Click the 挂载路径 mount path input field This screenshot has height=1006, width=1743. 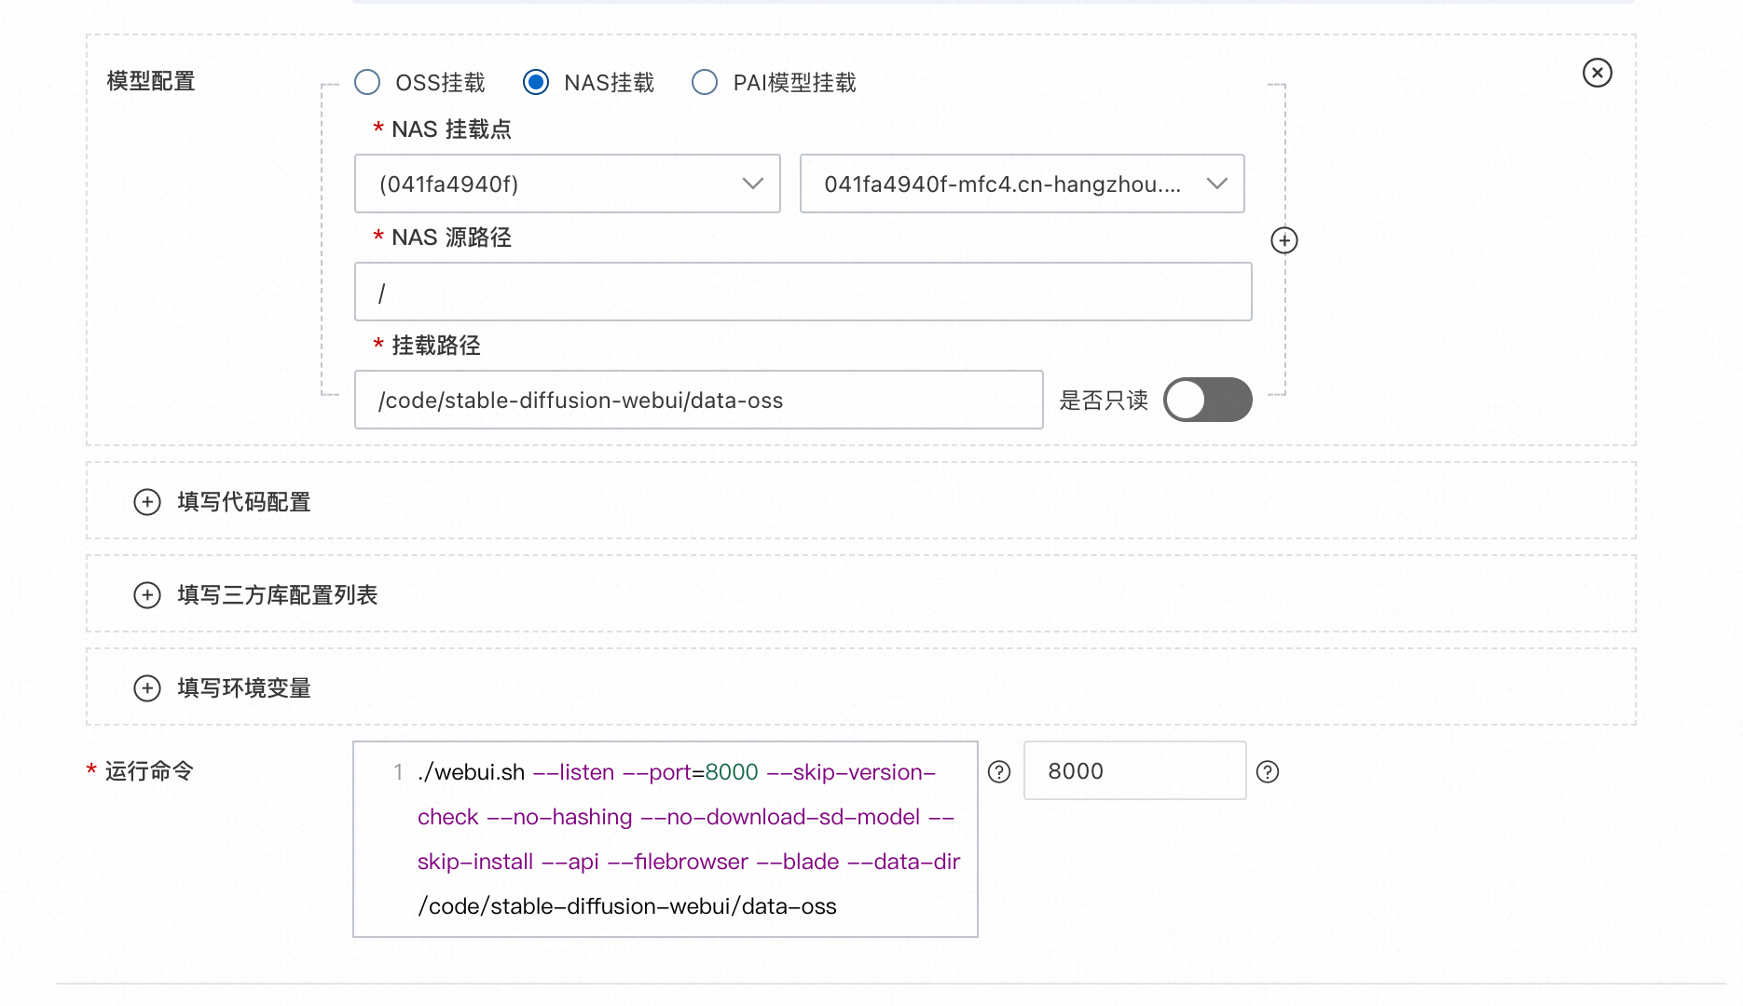[x=698, y=400]
